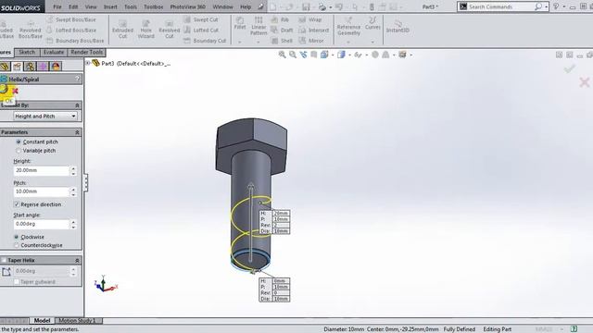Choose Boundary Boss/Base tool

(75, 41)
